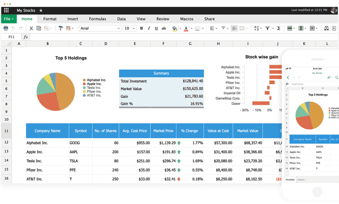The height and width of the screenshot is (204, 339).
Task: Click the merge cells icon
Action: click(x=242, y=28)
